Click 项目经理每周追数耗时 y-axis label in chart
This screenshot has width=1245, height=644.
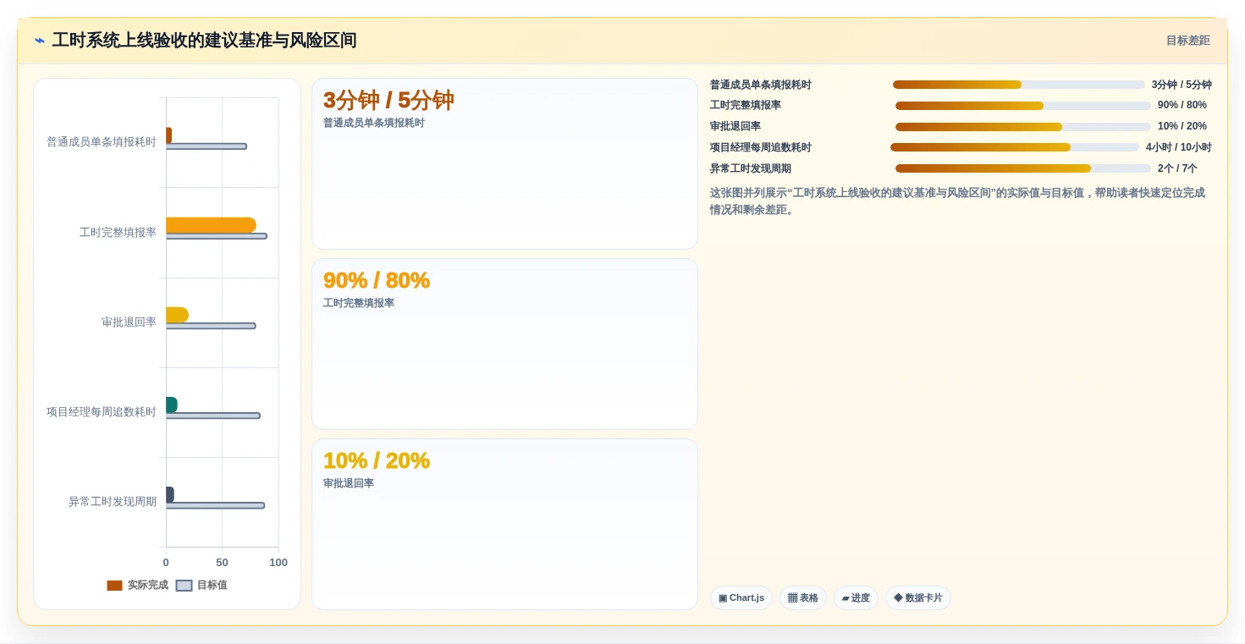102,412
